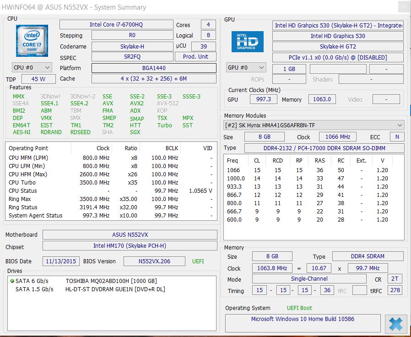Click the CPU Status voltage 1.0565 V

(200, 190)
